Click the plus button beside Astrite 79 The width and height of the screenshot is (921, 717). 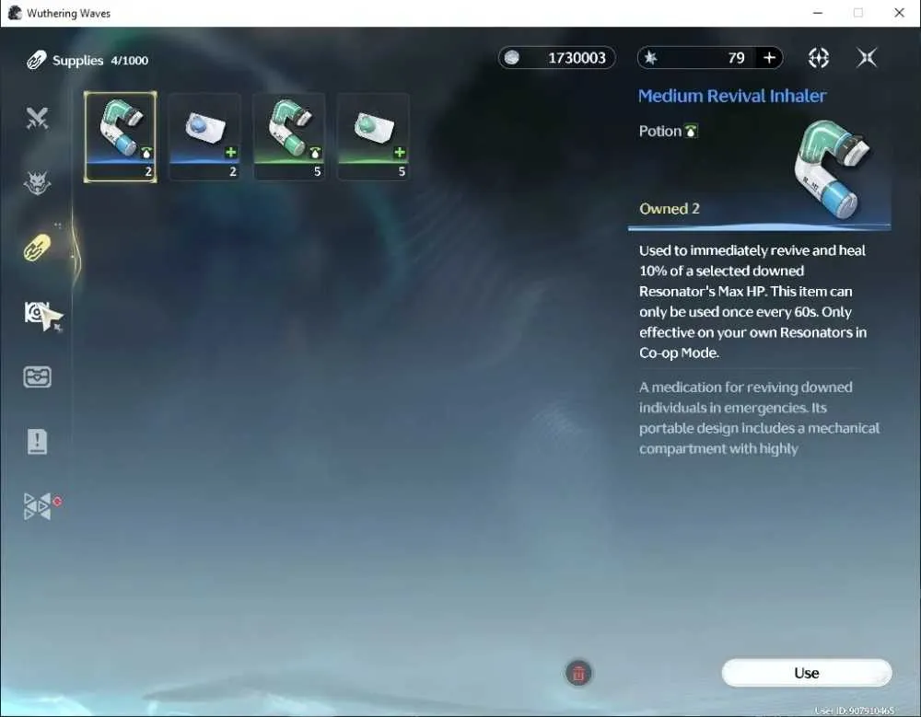tap(769, 58)
